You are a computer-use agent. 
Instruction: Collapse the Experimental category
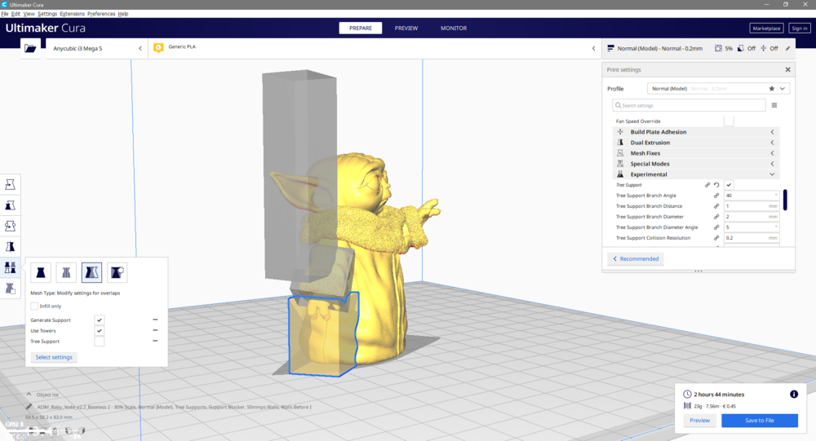coord(696,174)
